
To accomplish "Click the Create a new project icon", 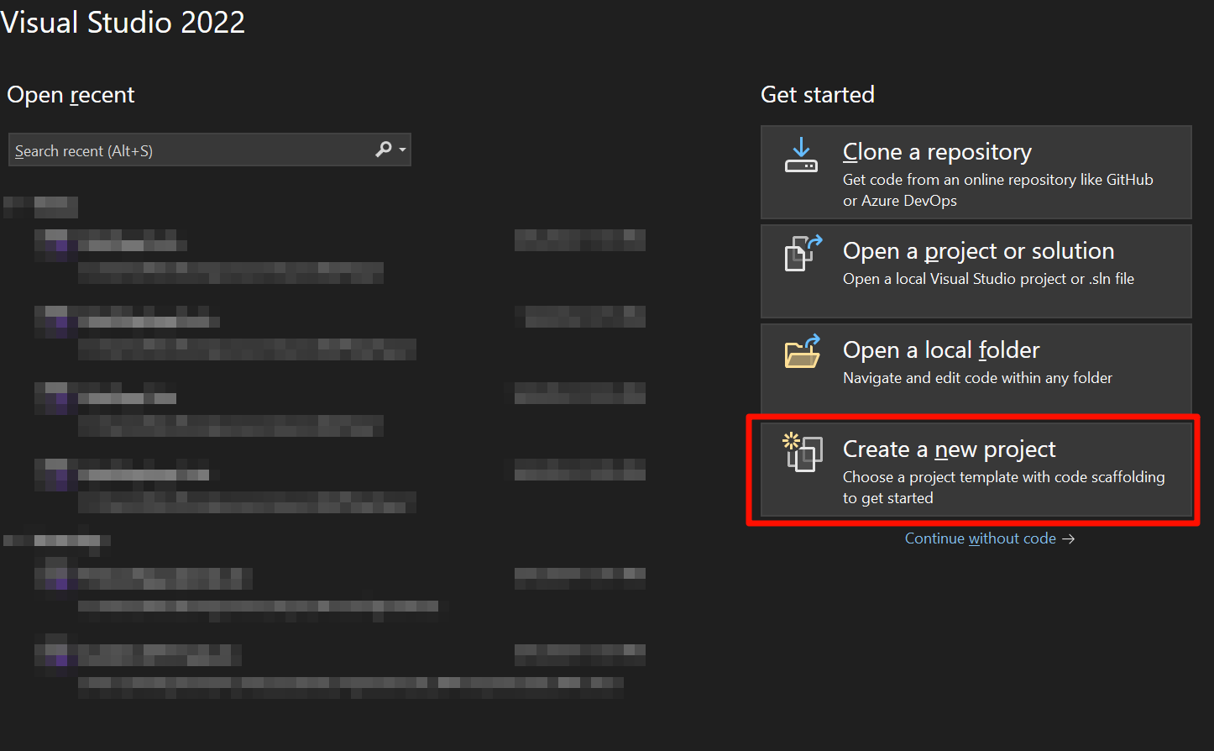I will click(803, 452).
